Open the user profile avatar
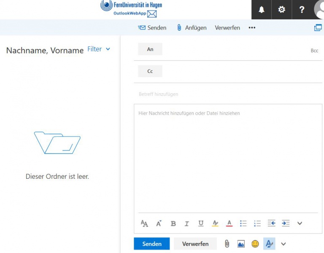This screenshot has height=253, width=324. coord(319,10)
